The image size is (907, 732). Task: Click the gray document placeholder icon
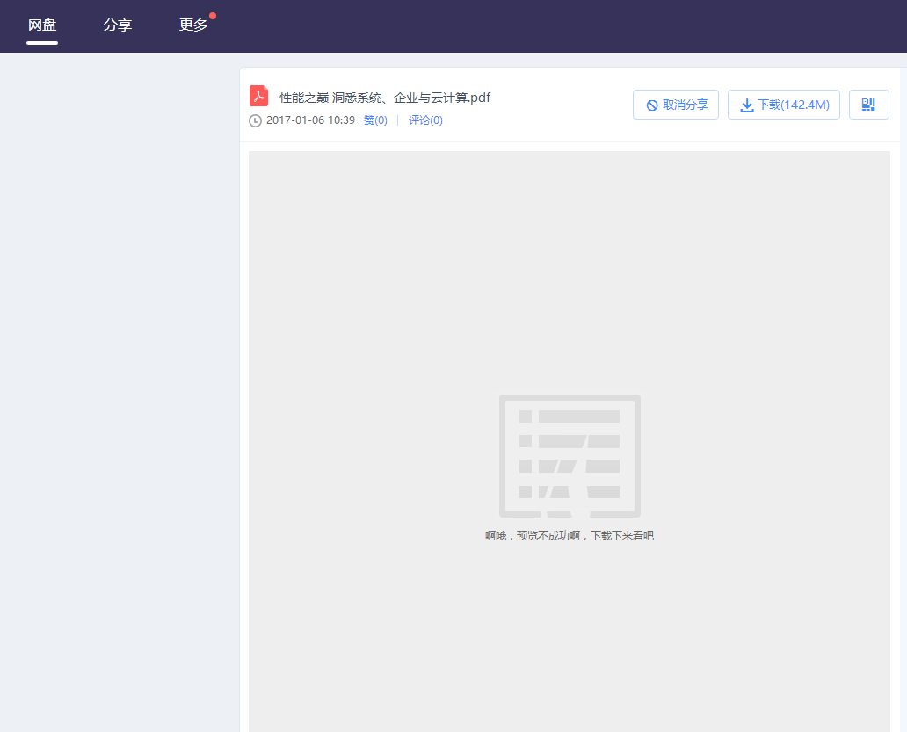point(570,455)
